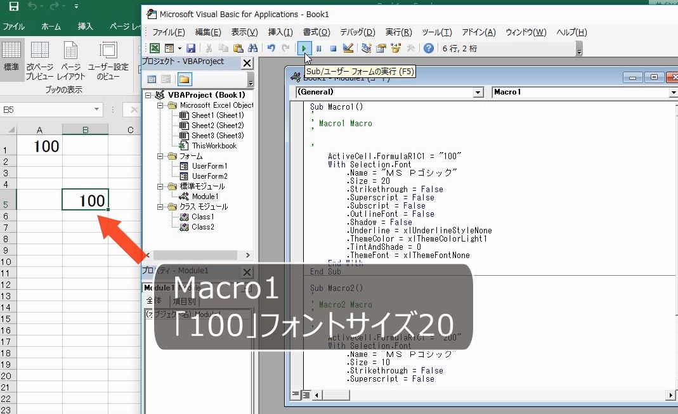
Task: Click Copy icon in VBA toolbar
Action: pyautogui.click(x=223, y=48)
